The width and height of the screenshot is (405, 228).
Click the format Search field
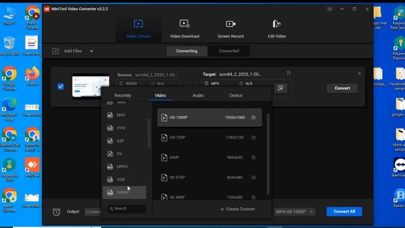click(x=127, y=208)
